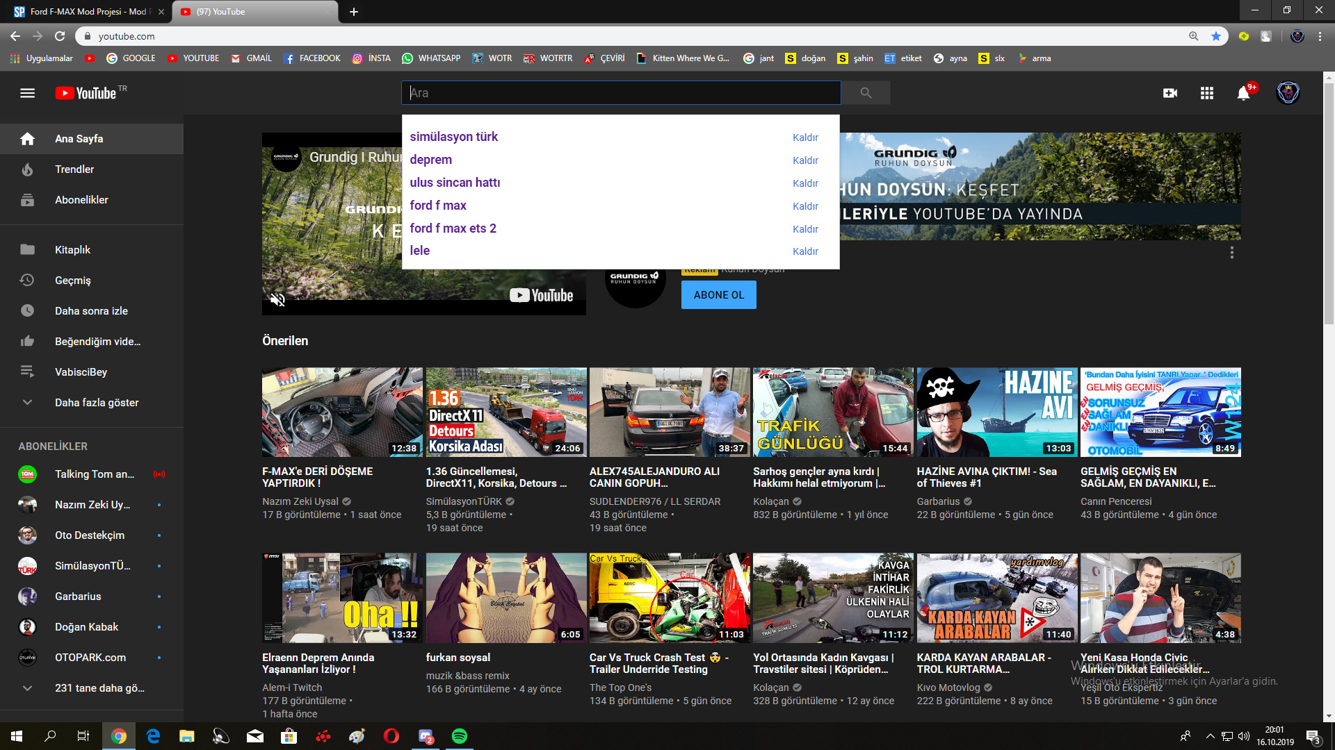Expand Daha fazla göster in sidebar

[x=97, y=403]
